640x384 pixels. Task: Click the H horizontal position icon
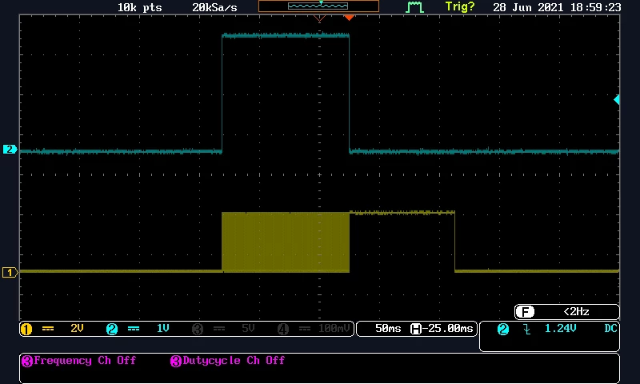tap(415, 329)
